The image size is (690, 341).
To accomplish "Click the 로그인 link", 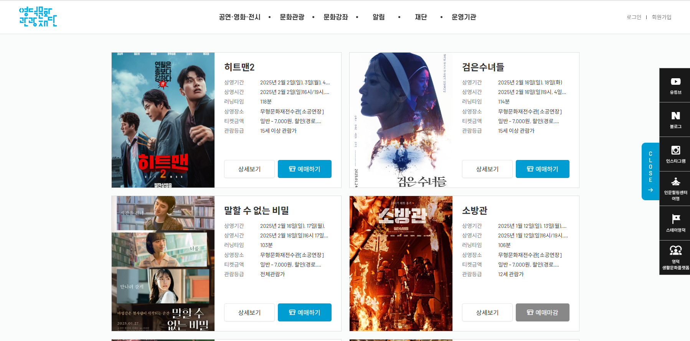I will coord(634,17).
